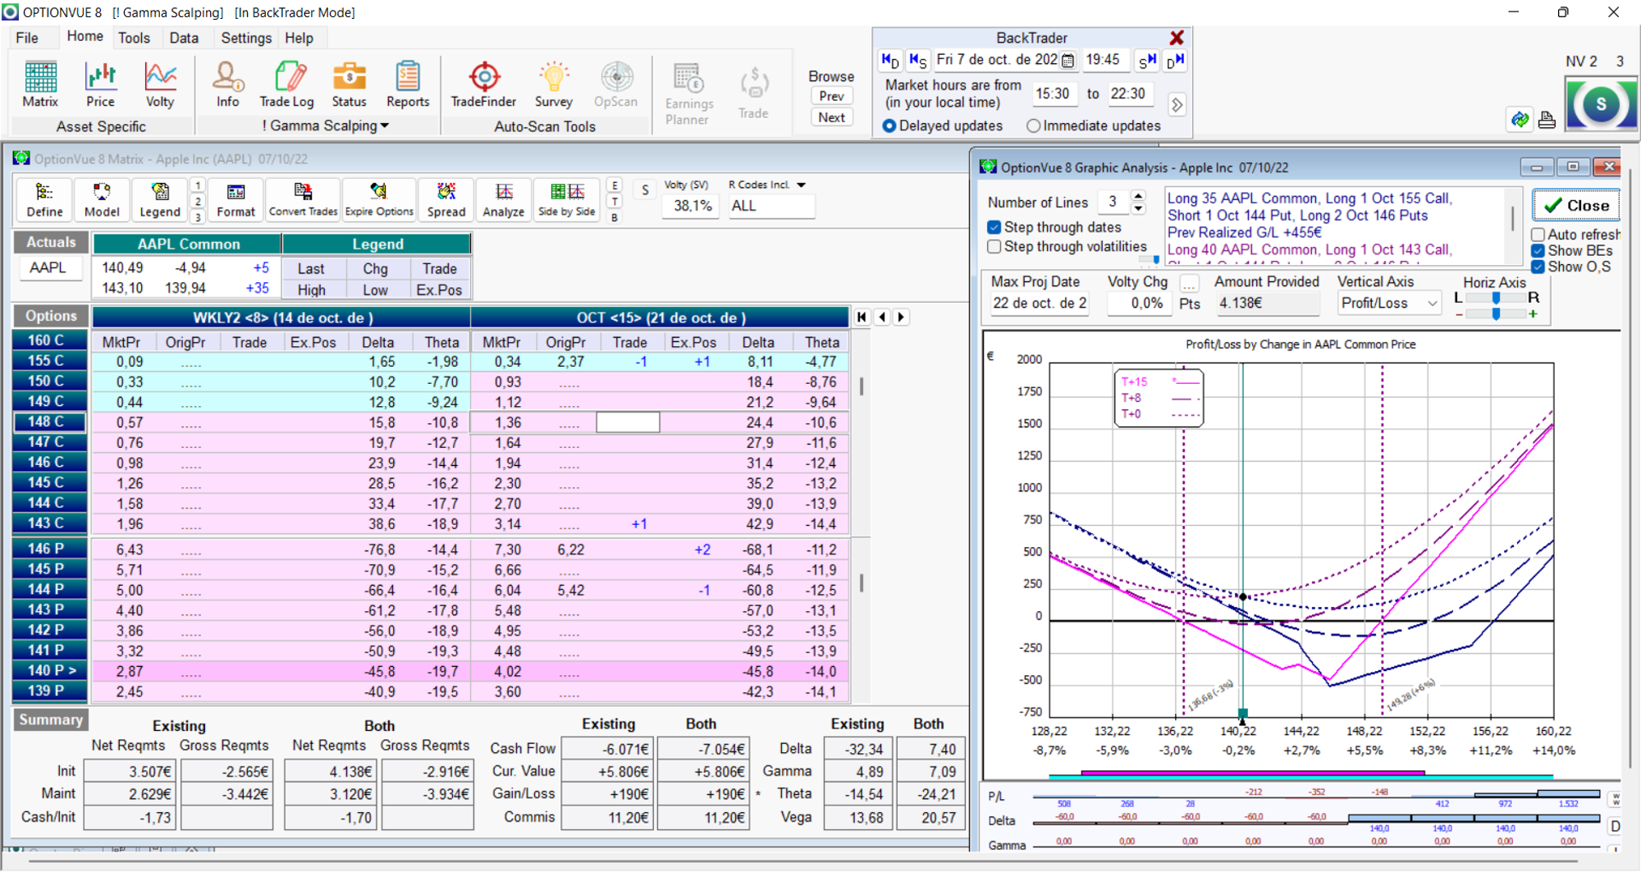
Task: Switch to the Home tab
Action: coord(85,37)
